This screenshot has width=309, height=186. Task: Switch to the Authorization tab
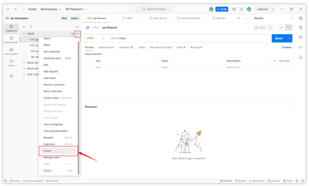[106, 47]
